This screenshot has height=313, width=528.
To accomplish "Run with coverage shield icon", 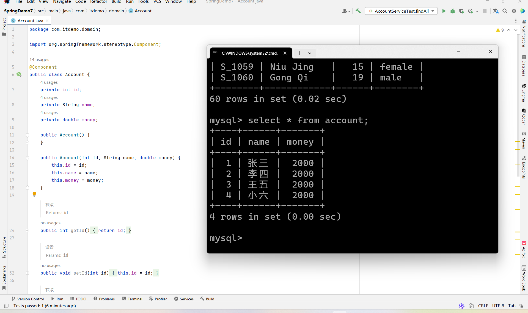I will coord(461,11).
